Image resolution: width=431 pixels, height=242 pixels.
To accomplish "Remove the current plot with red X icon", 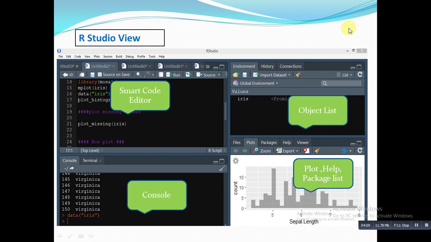I will tap(306, 151).
